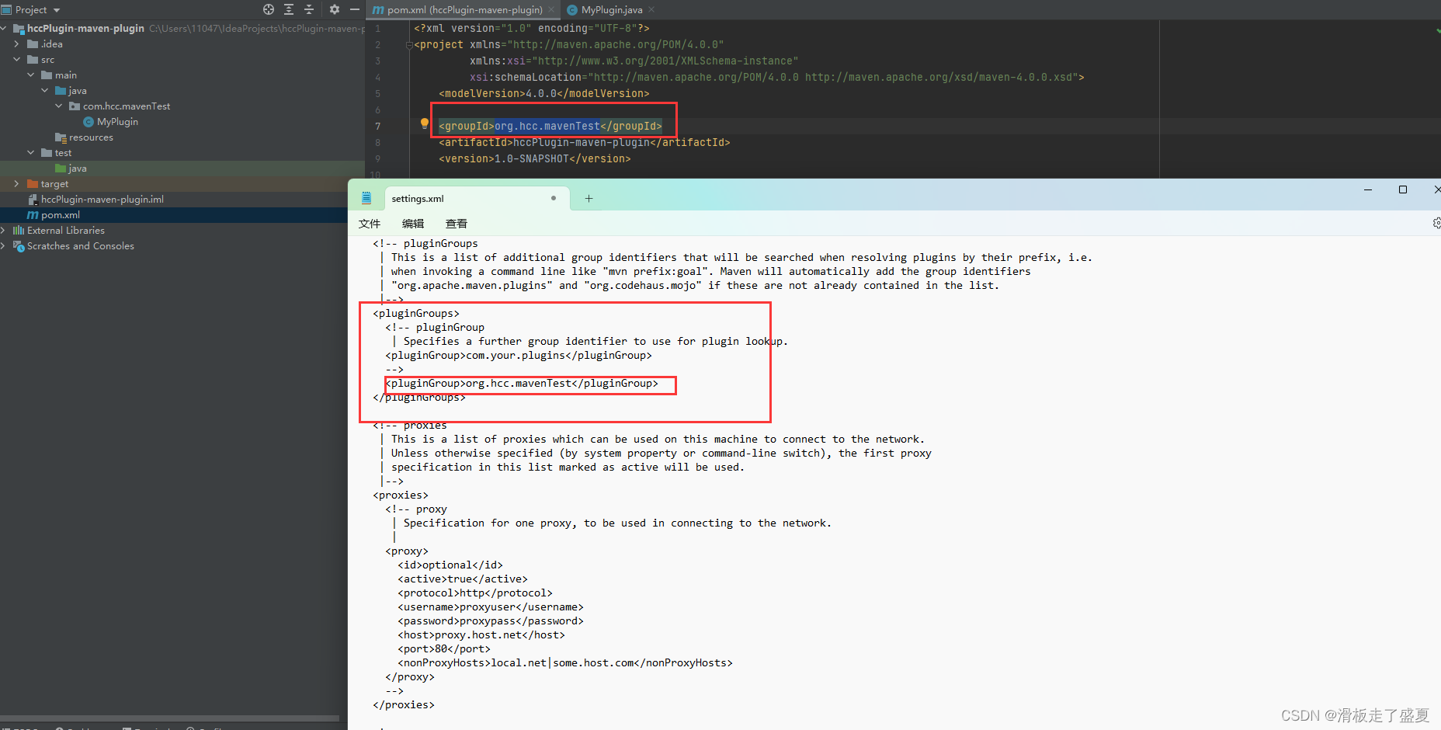
Task: Click the + button to open a new Notepad tab
Action: [589, 198]
